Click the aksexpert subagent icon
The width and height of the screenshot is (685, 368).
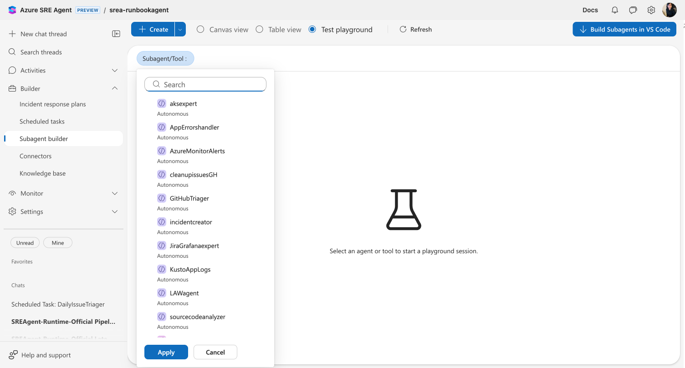pos(161,103)
